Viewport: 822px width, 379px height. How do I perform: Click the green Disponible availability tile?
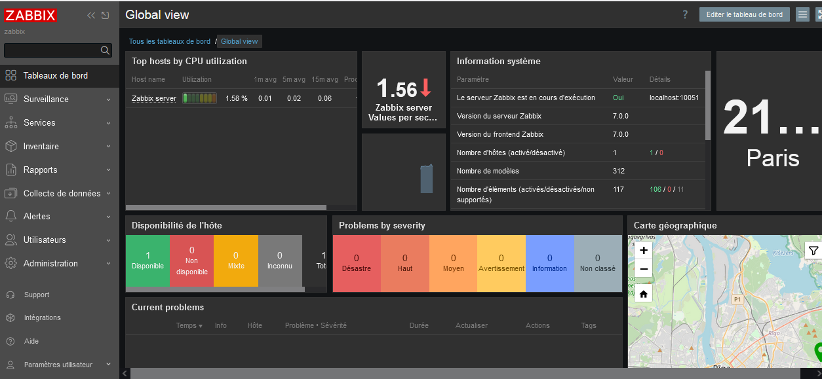coord(147,261)
